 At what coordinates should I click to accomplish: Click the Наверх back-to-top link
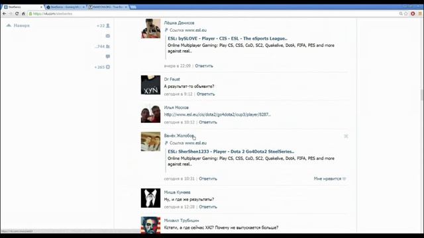pos(22,26)
